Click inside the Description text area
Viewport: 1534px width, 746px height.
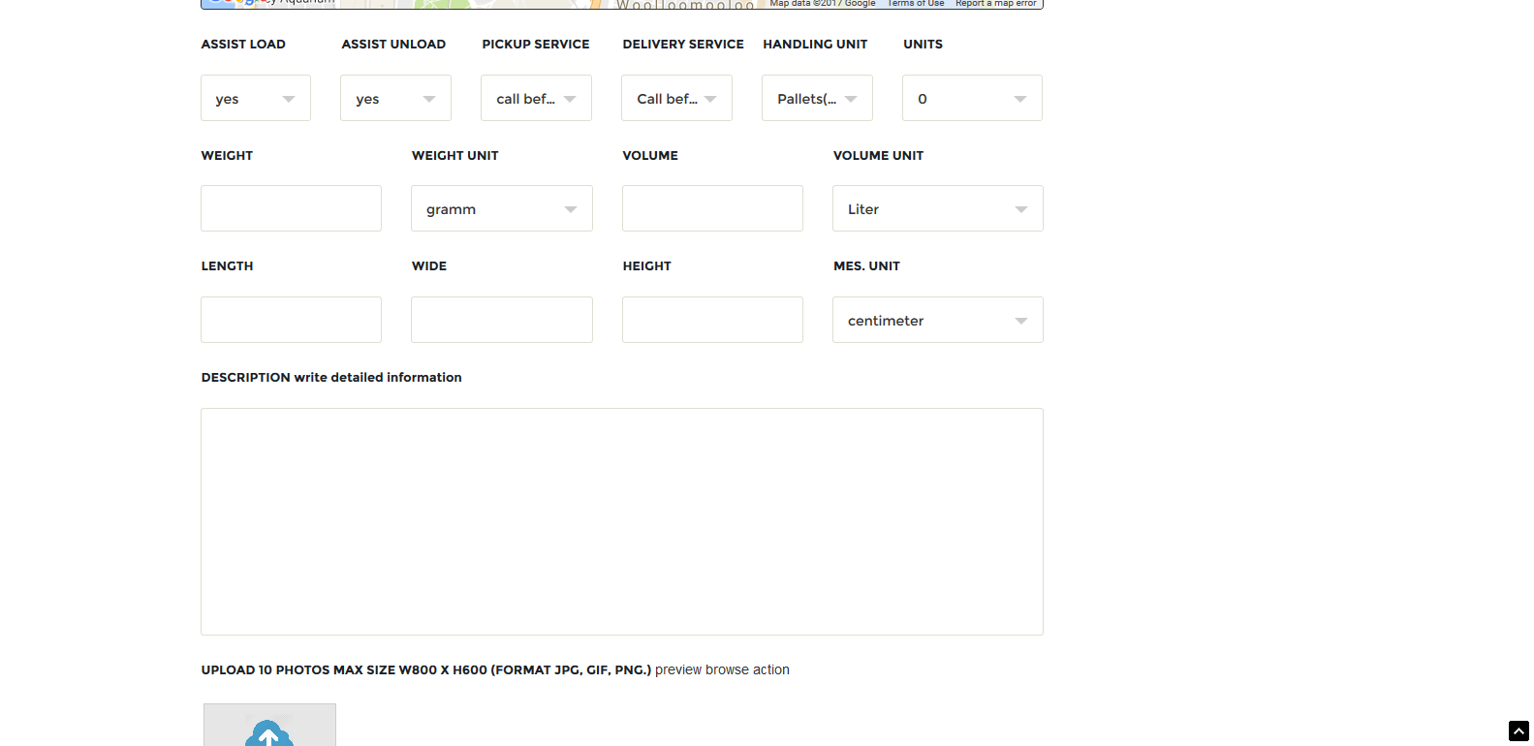(x=621, y=521)
